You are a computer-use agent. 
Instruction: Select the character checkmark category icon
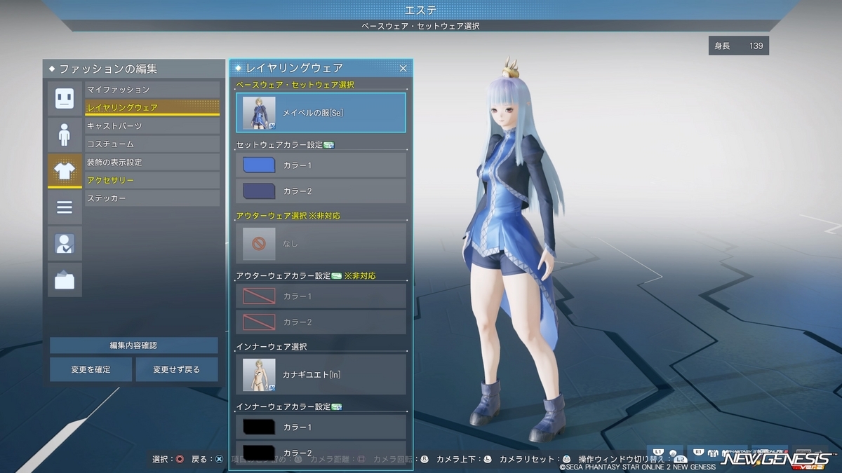[65, 244]
